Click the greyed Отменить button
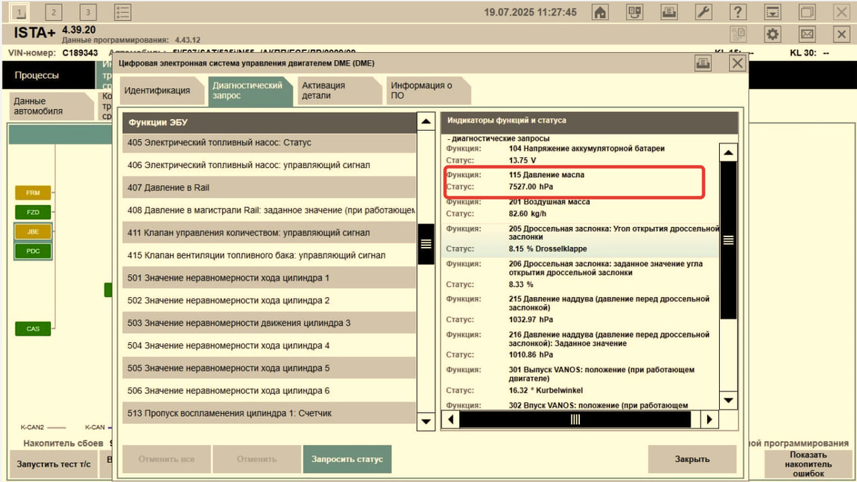Screen dimensions: 857x482 tap(256, 459)
